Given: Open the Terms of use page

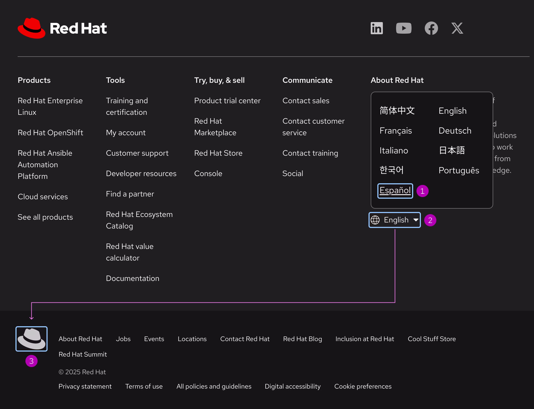Looking at the screenshot, I should tap(144, 386).
